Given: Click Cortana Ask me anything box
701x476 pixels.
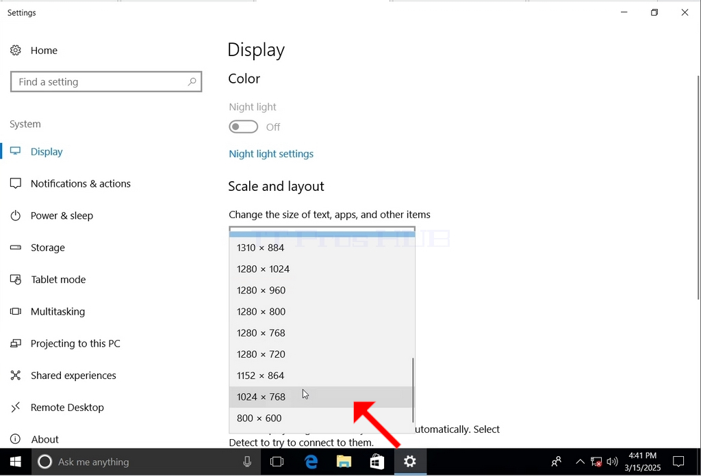Looking at the screenshot, I should 146,462.
